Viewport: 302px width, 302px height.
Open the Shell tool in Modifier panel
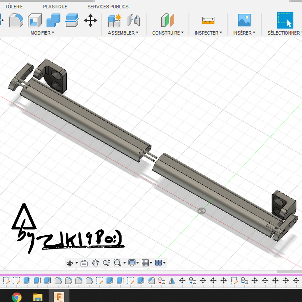coord(34,21)
